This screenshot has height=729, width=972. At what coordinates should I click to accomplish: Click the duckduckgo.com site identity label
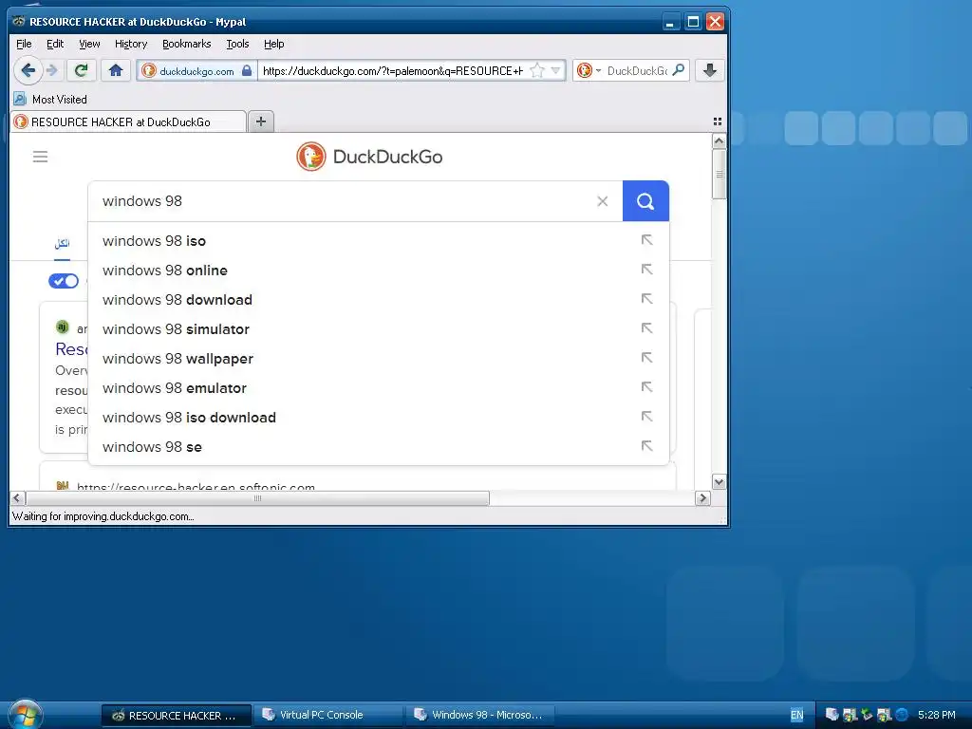point(196,71)
